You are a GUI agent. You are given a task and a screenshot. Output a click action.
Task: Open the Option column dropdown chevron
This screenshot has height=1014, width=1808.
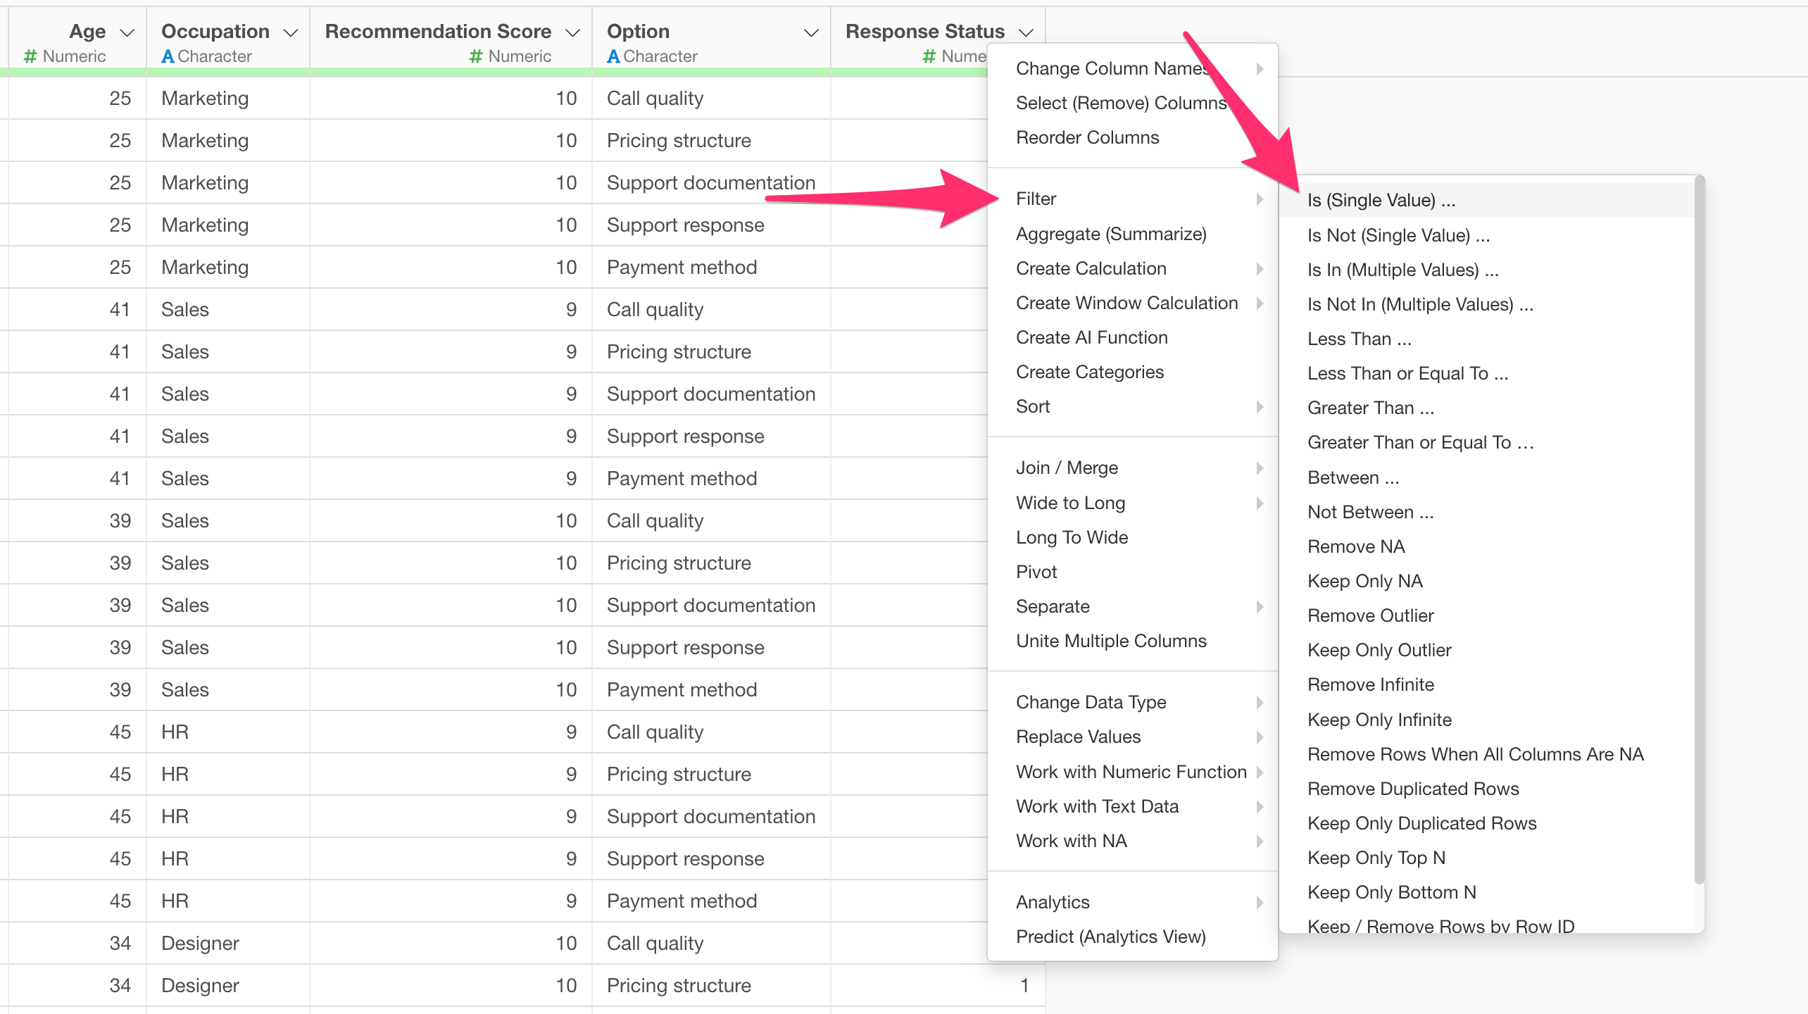click(811, 32)
